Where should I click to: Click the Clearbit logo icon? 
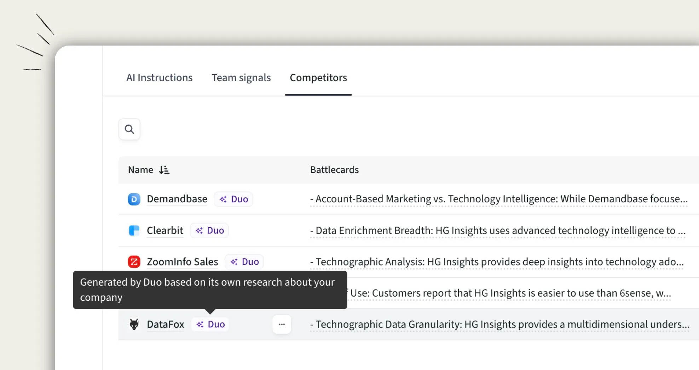click(x=134, y=230)
